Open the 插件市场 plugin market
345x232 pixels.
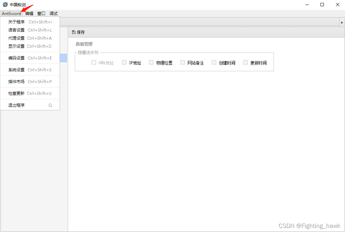(x=16, y=81)
